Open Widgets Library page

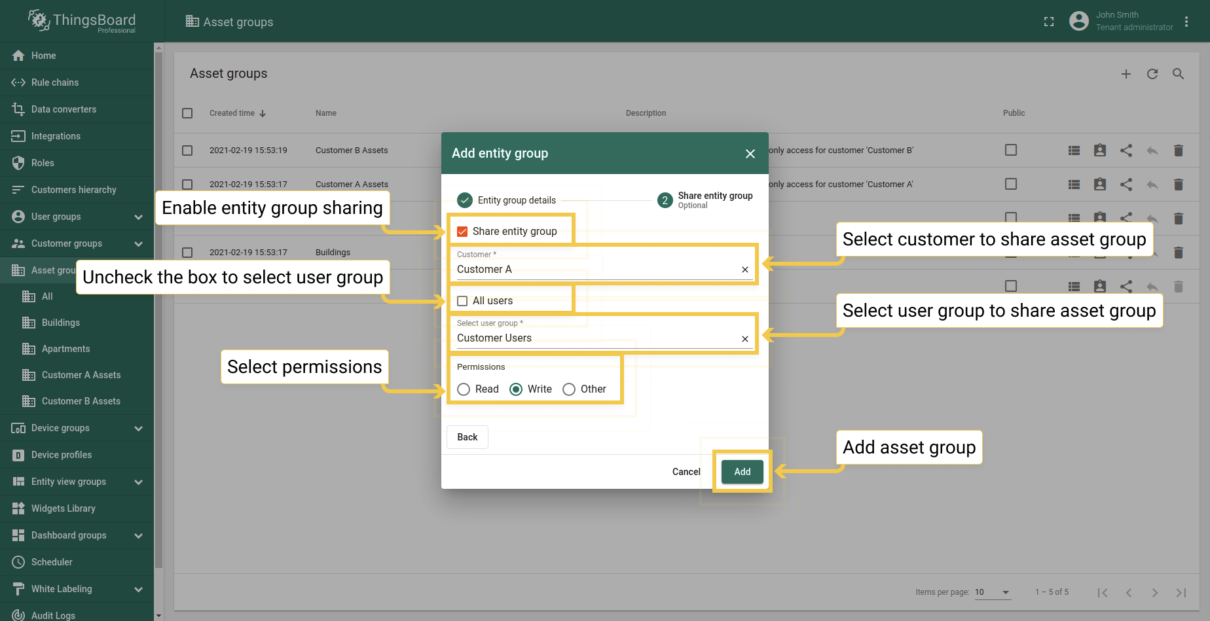[x=77, y=508]
